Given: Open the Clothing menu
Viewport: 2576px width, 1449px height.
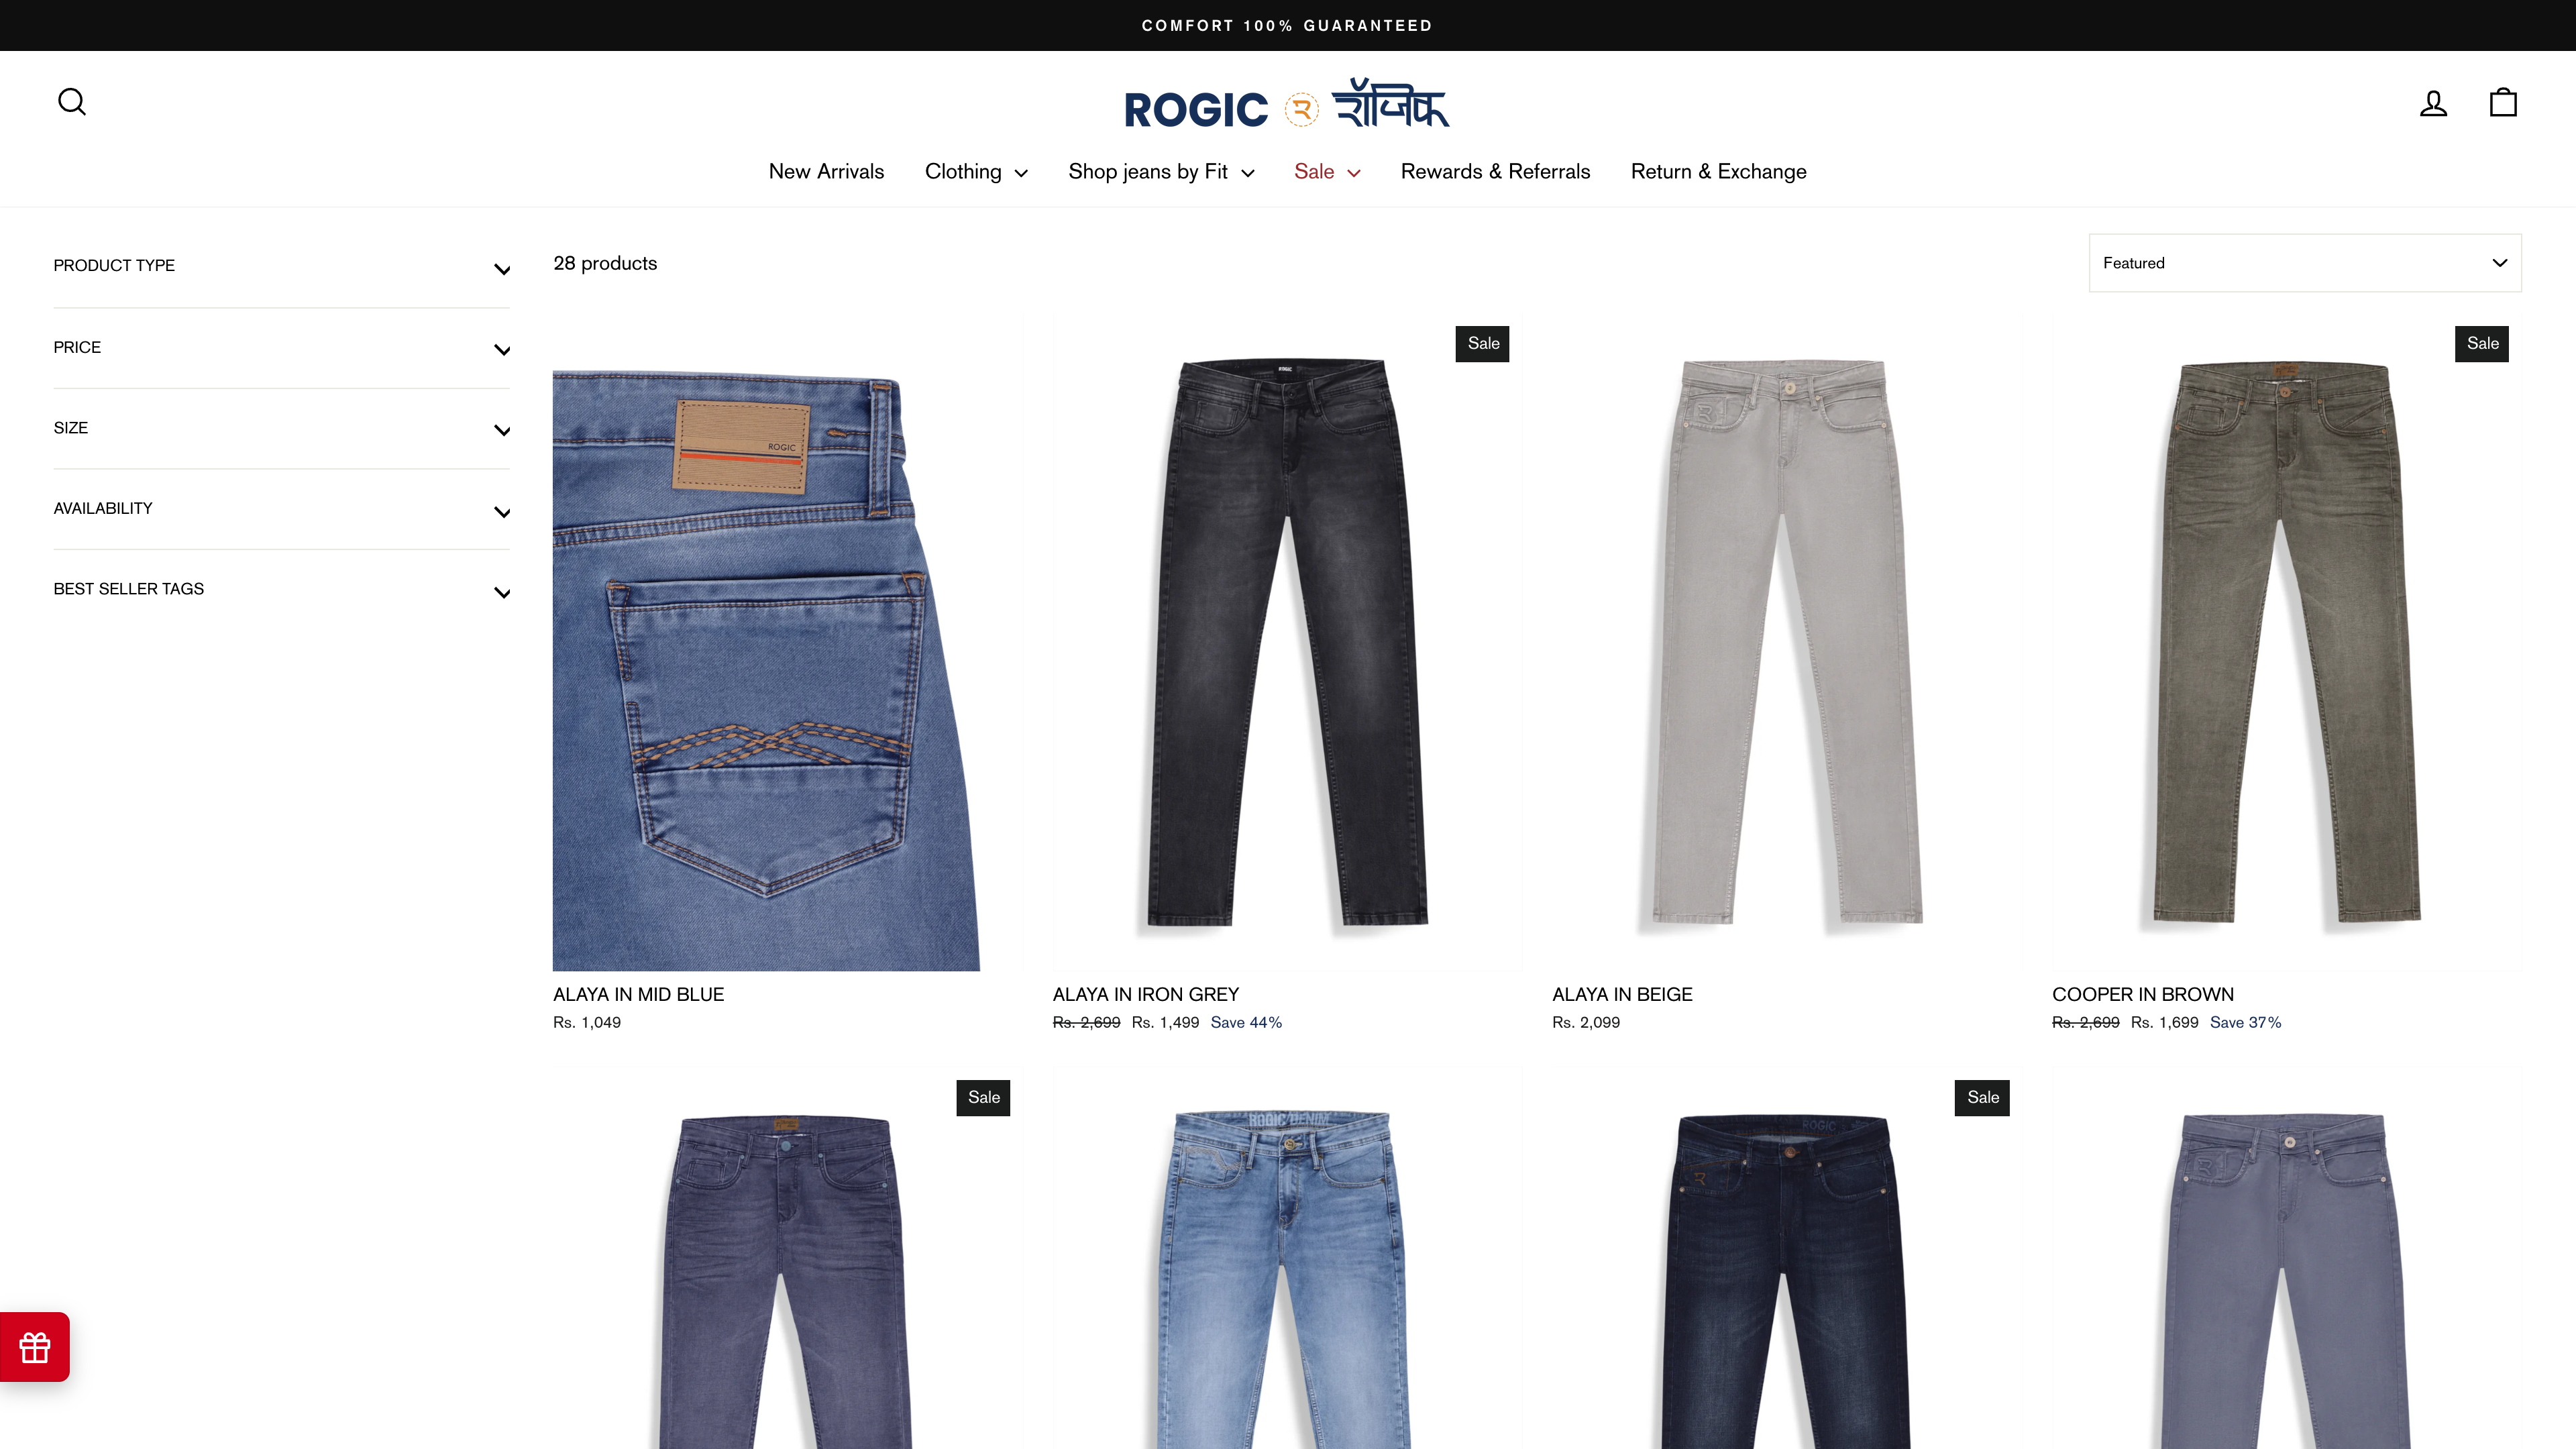Looking at the screenshot, I should [x=976, y=172].
